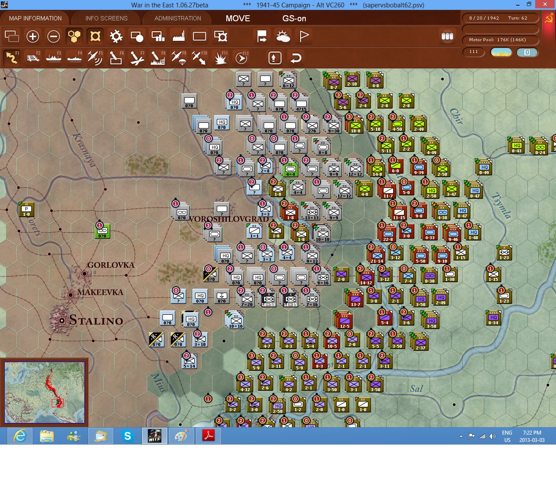This screenshot has width=556, height=501.
Task: Click the GS-on ground support label
Action: (x=294, y=18)
